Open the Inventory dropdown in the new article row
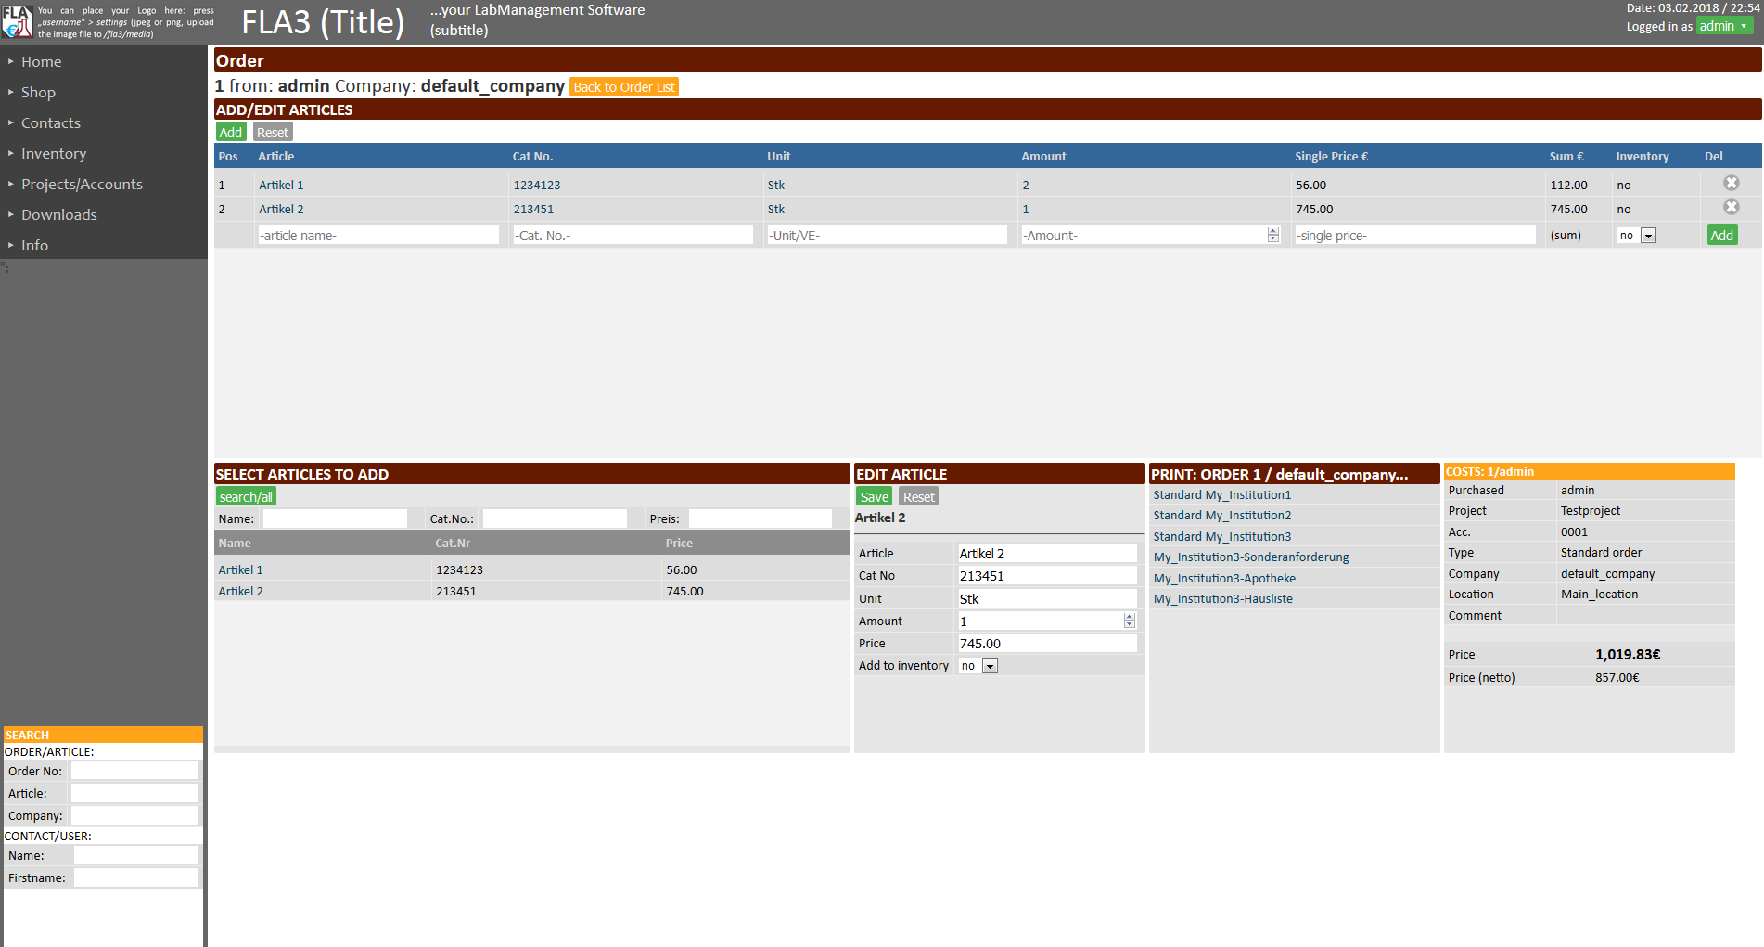The height and width of the screenshot is (947, 1764). coord(1648,235)
